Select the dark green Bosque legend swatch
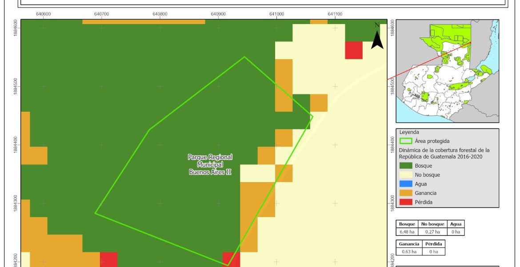This screenshot has height=267, width=520. coord(405,166)
